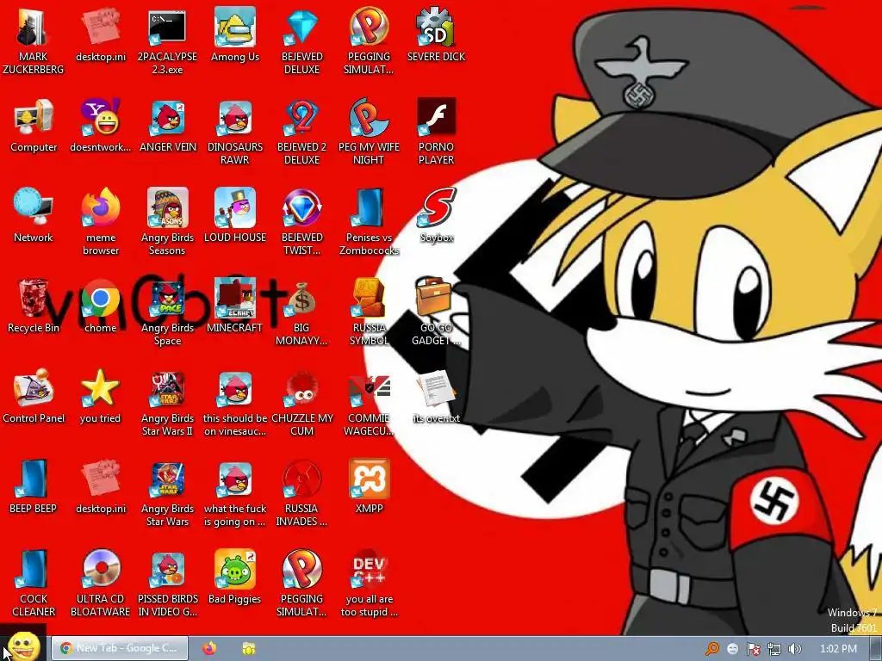
Task: Open the Start menu smiley button
Action: [x=23, y=646]
